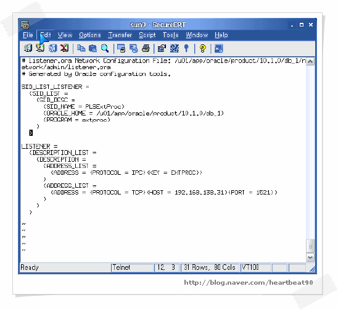Click the yellow Help question mark icon
This screenshot has height=310, width=338.
[203, 48]
